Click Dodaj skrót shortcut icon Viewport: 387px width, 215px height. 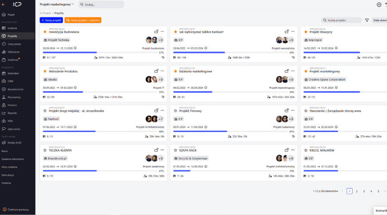point(4,142)
